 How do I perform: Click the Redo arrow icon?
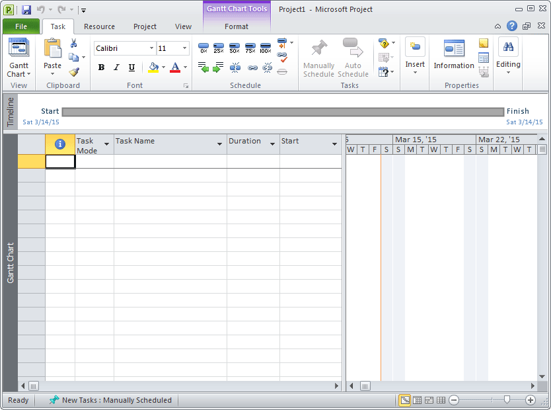(x=61, y=9)
